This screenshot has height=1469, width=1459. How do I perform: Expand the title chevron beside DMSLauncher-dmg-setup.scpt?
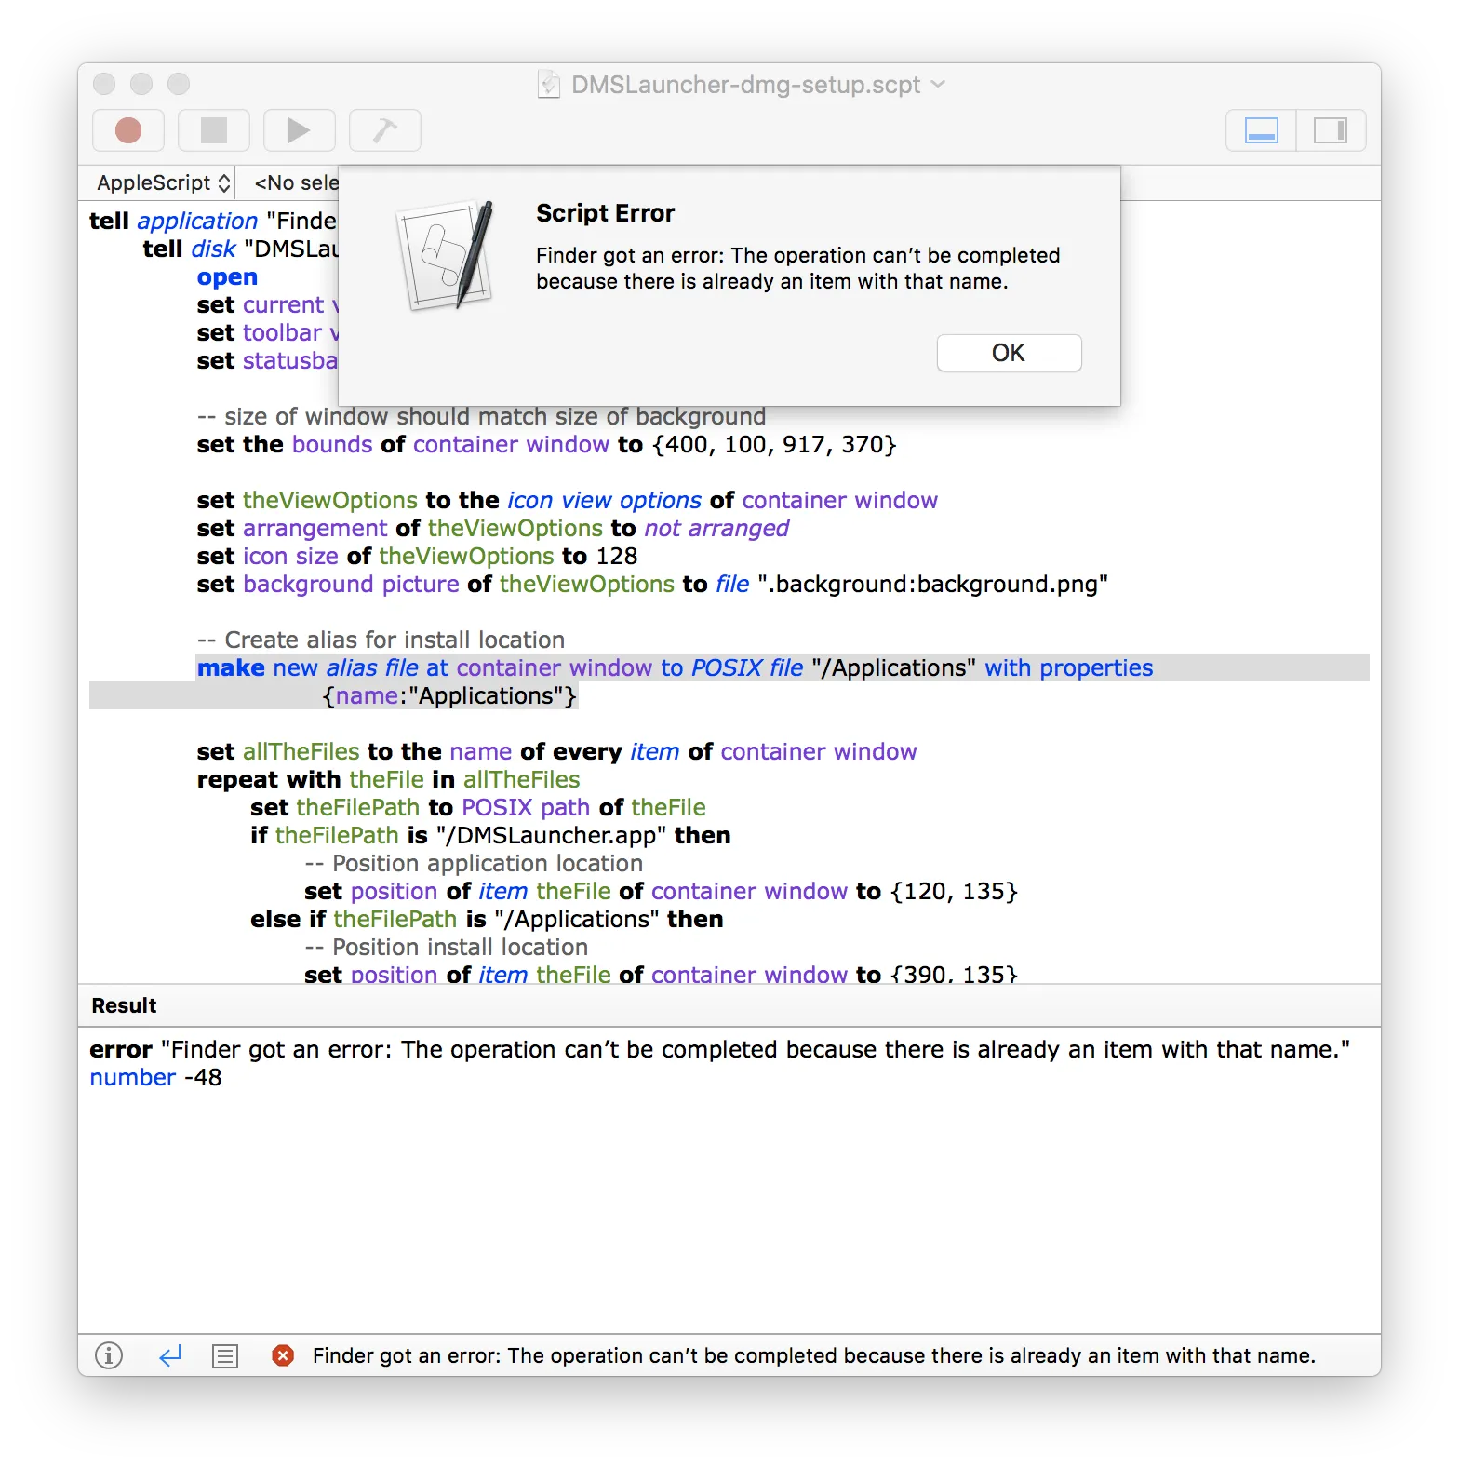pos(938,85)
